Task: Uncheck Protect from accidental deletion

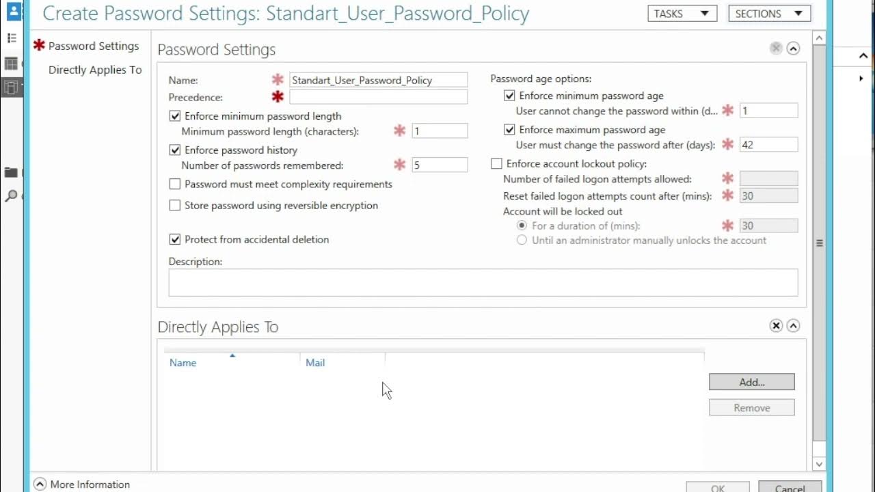Action: click(175, 240)
